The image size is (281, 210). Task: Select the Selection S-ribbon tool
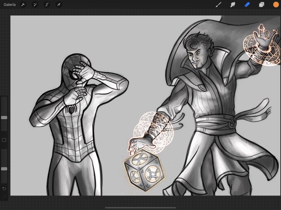coord(47,5)
